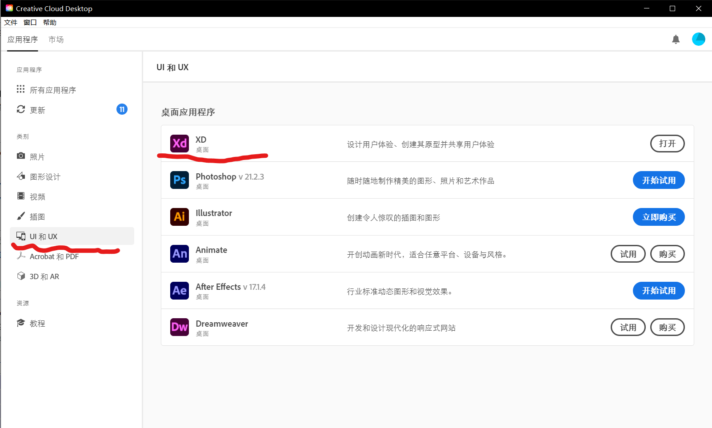Open the 窗口 menu
This screenshot has height=428, width=712.
point(30,22)
